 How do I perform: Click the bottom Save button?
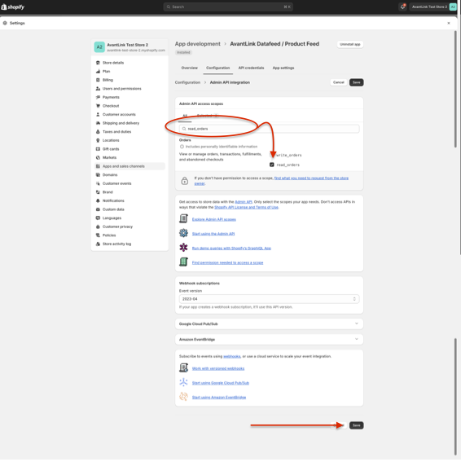pos(357,425)
